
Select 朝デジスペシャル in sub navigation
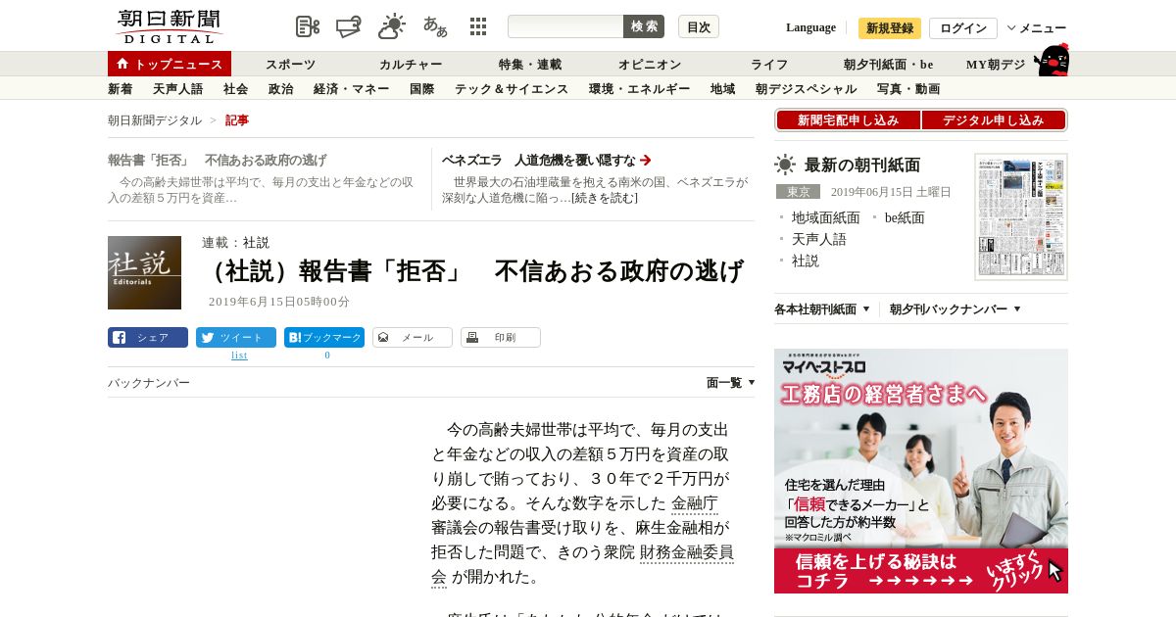[806, 89]
